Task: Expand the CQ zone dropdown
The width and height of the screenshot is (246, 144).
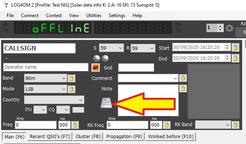Action: point(66,110)
